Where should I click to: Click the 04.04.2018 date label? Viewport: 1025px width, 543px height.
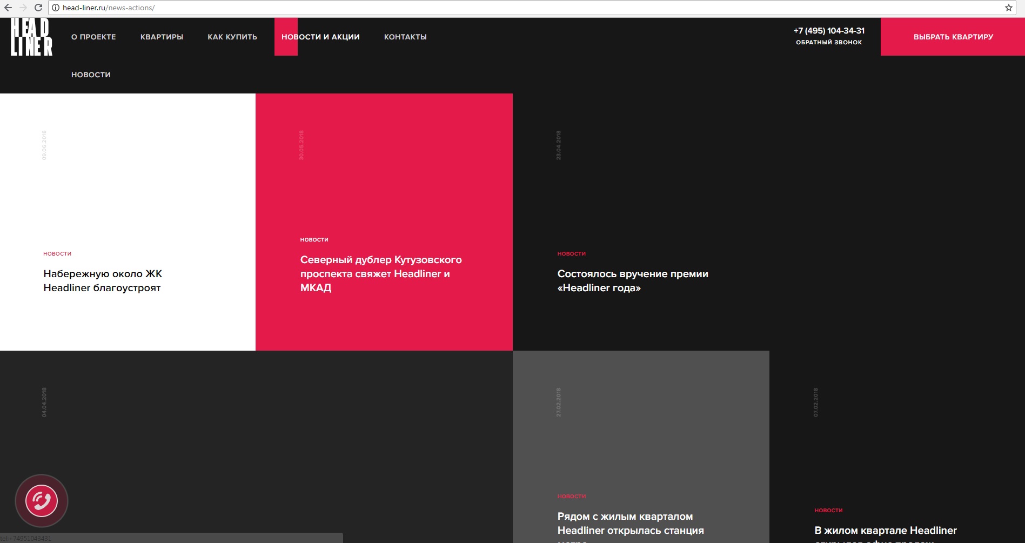[44, 403]
